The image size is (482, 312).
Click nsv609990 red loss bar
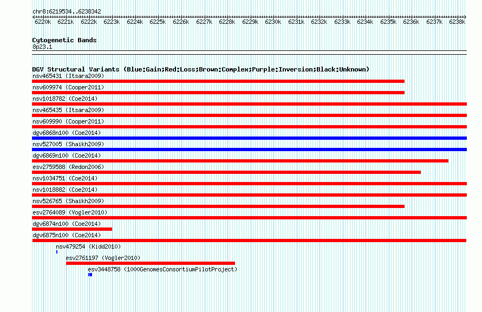coord(249,127)
